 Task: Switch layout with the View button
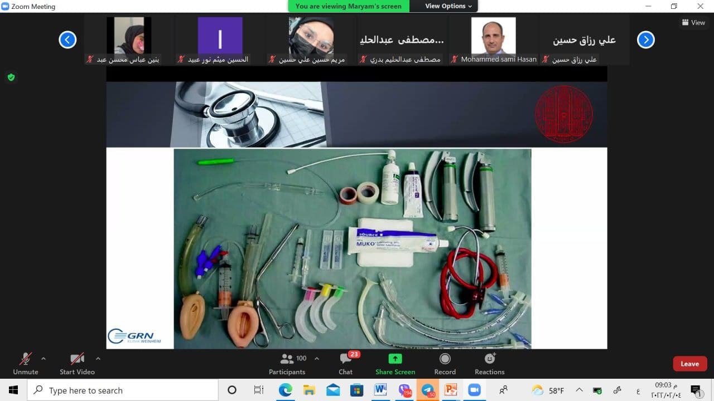[x=693, y=23]
